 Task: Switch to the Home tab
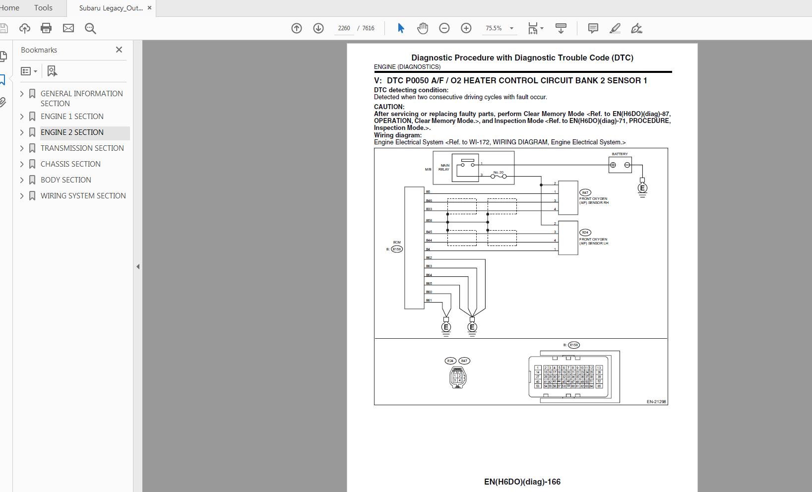click(9, 8)
